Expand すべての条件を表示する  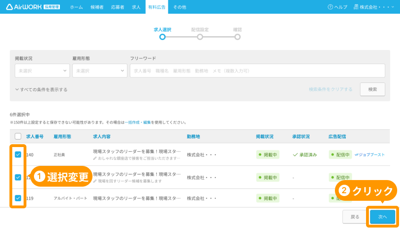tap(42, 90)
